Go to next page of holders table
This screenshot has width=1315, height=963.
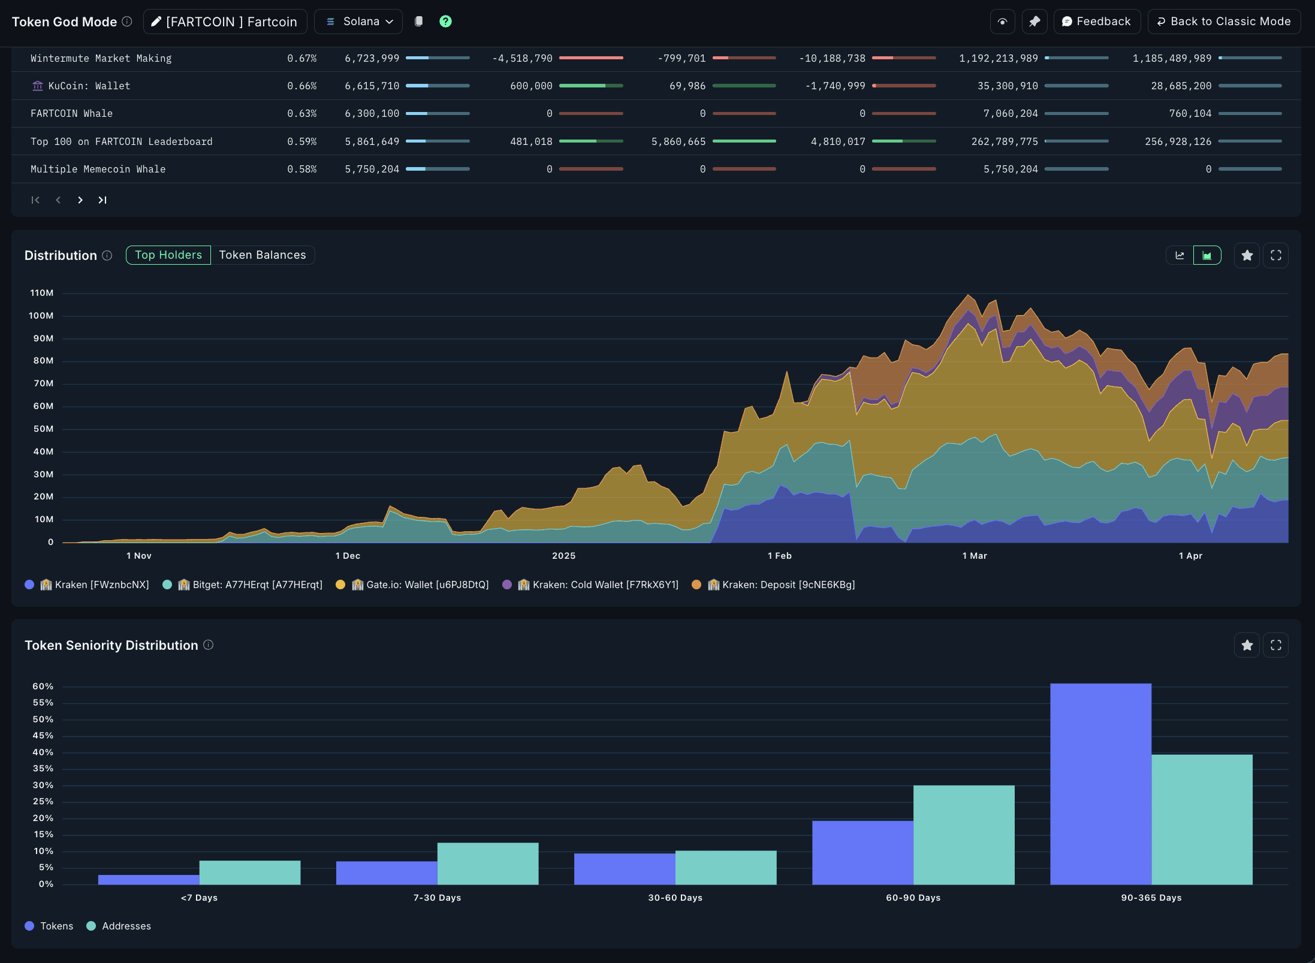[80, 200]
